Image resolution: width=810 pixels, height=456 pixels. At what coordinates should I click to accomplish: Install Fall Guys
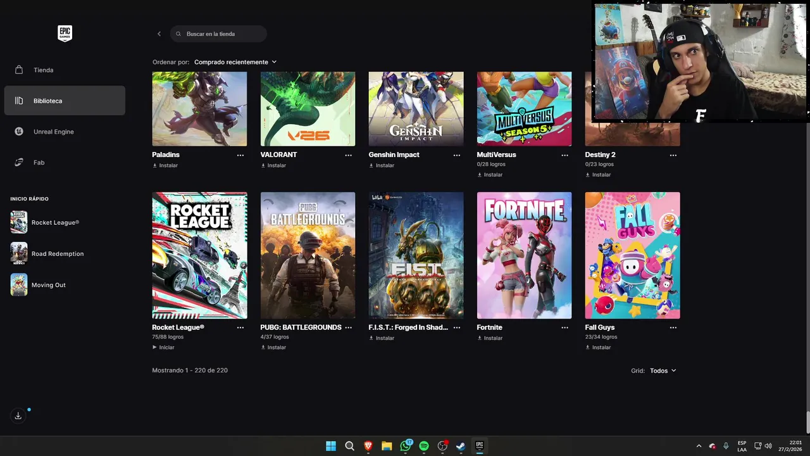(598, 347)
